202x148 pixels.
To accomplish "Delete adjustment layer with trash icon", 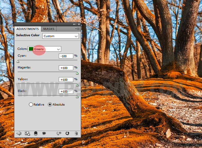I will [x=76, y=133].
